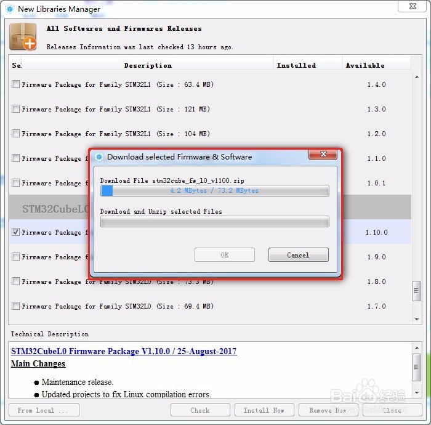Check the STM32L0 69.4 MB firmware checkbox

click(x=15, y=306)
